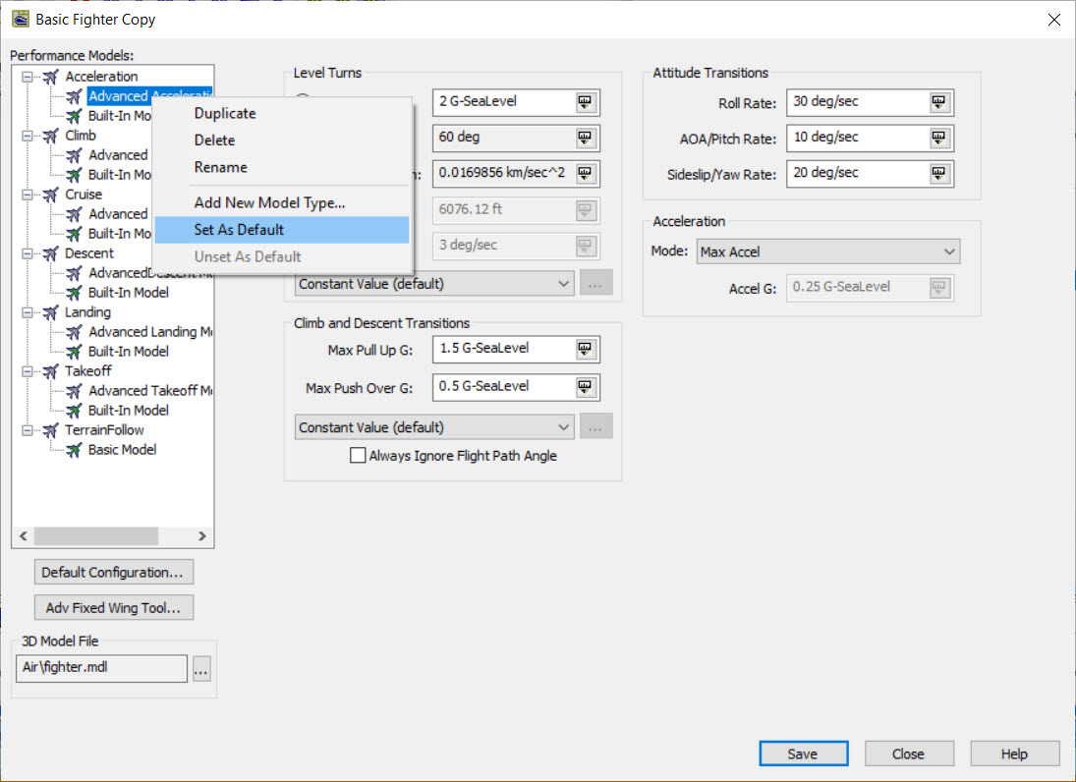
Task: Open the Acceleration Mode Max Accel dropdown
Action: pyautogui.click(x=828, y=251)
